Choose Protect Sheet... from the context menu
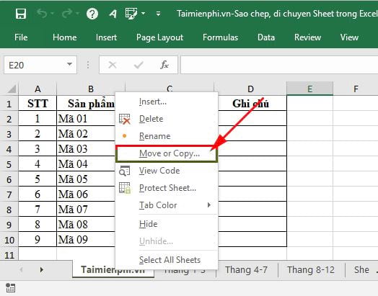 tap(167, 188)
